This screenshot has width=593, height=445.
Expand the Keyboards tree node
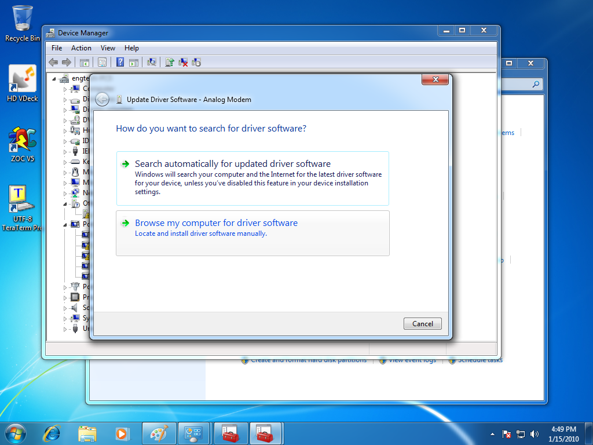[65, 162]
